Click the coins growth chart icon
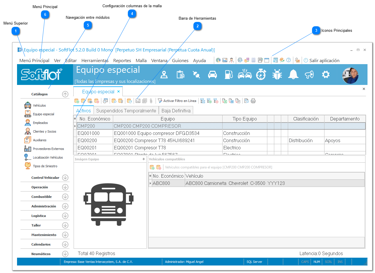The height and width of the screenshot is (273, 375). (x=282, y=60)
